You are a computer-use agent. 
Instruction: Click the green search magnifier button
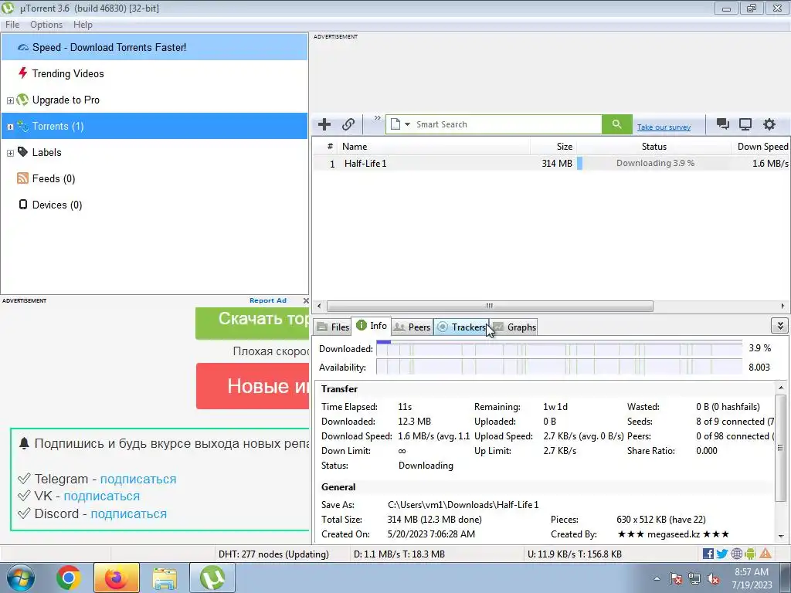[616, 124]
